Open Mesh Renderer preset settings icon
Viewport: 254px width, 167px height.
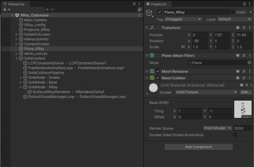pyautogui.click(x=244, y=71)
